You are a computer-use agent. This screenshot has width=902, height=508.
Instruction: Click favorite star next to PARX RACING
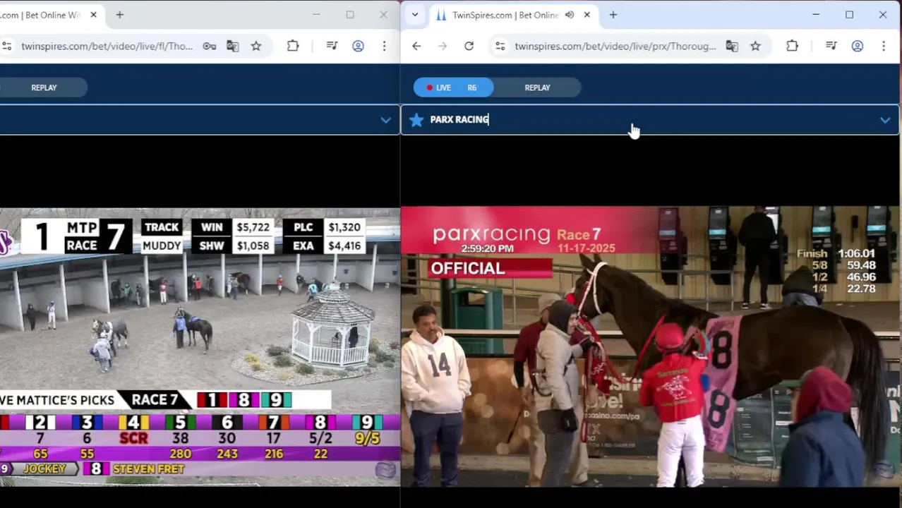pos(416,120)
